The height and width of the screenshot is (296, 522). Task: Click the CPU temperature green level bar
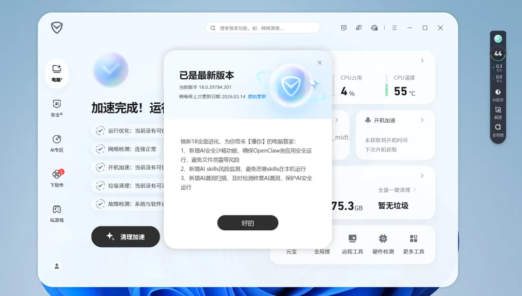pyautogui.click(x=387, y=85)
